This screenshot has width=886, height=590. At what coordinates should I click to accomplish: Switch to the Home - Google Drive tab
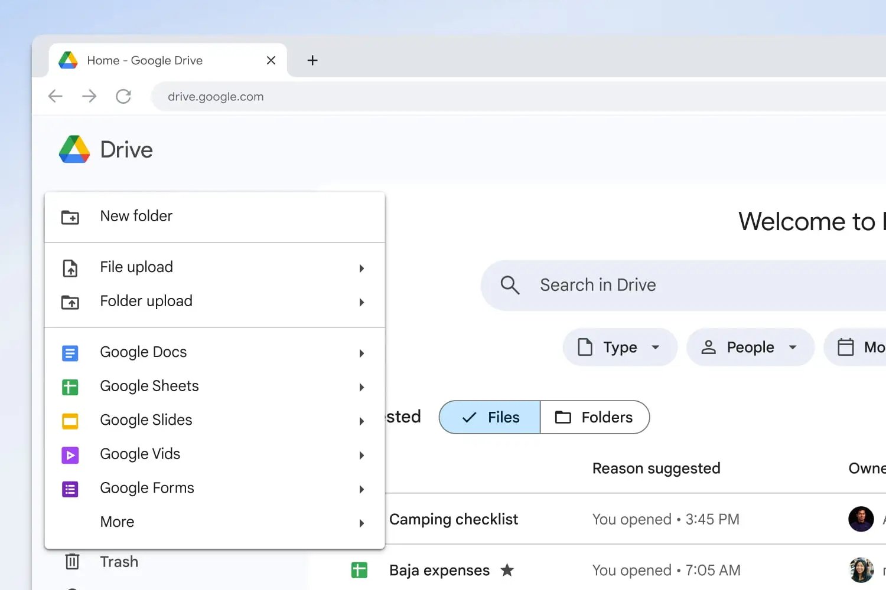(x=167, y=60)
